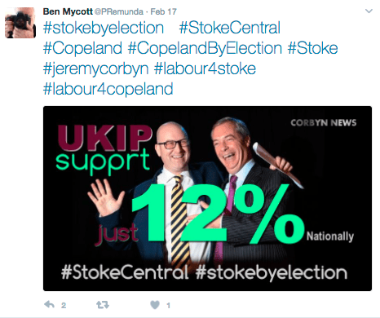
Task: Click the like count number 1
Action: point(168,306)
